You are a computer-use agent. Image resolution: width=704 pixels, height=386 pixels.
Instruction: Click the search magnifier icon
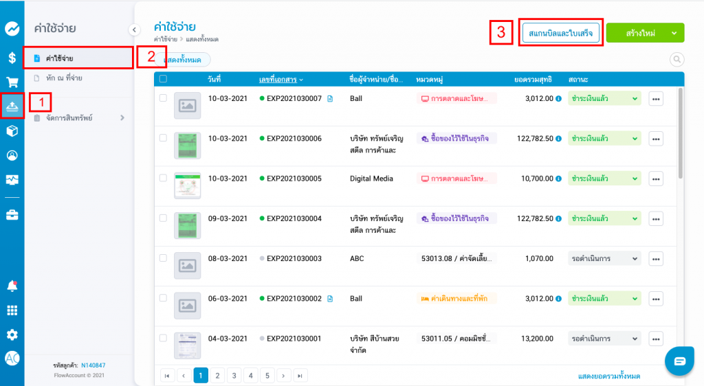pyautogui.click(x=676, y=60)
